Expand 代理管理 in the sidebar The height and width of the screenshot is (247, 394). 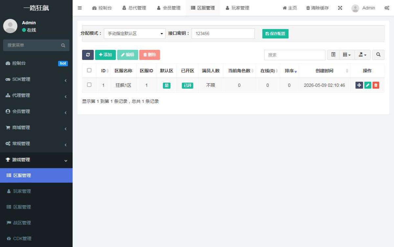coord(36,95)
